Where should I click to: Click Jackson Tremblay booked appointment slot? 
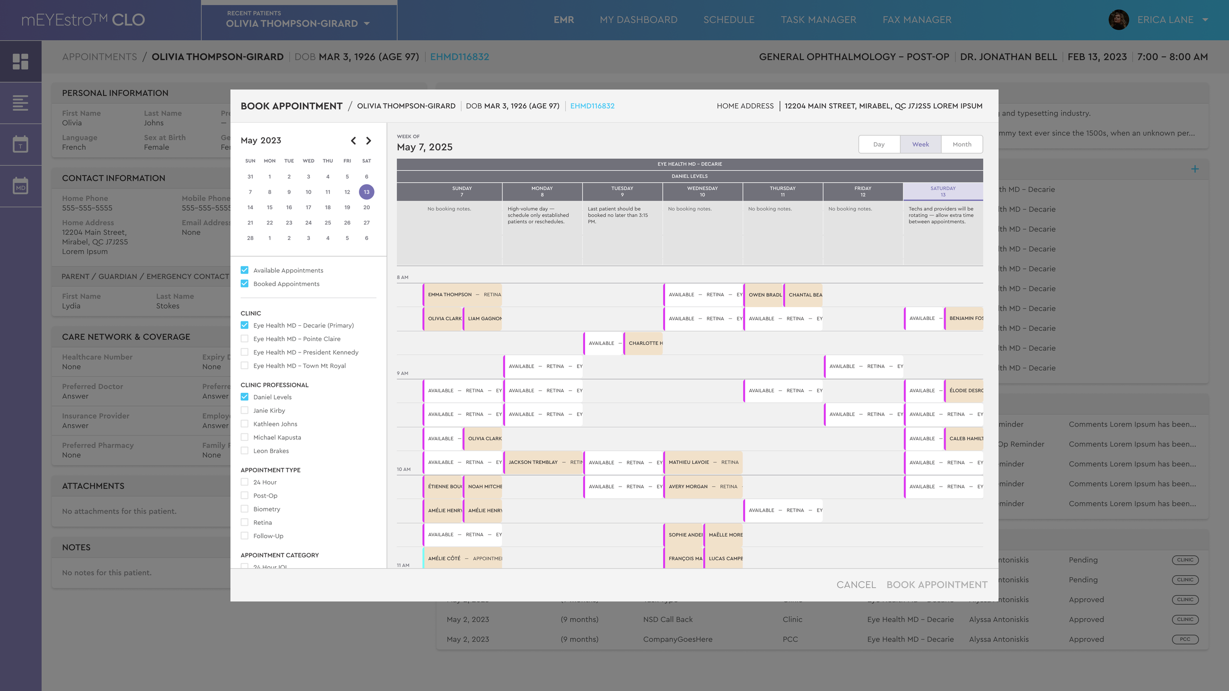[543, 462]
